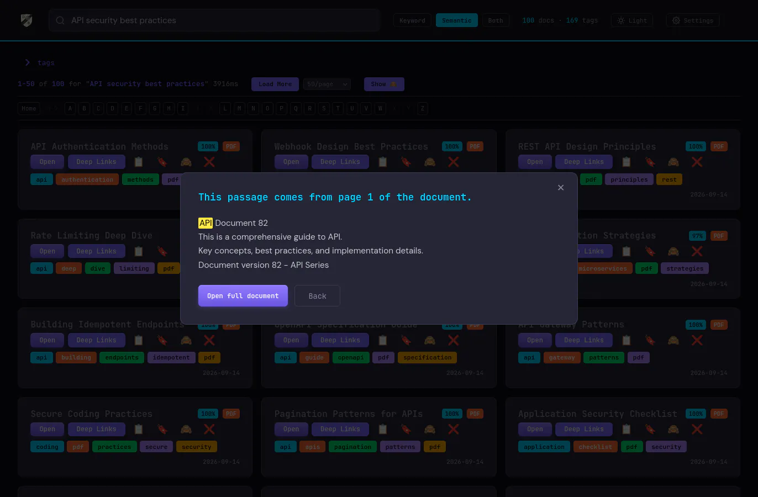Open the Secure Coding Practices document
The width and height of the screenshot is (758, 497).
48,429
